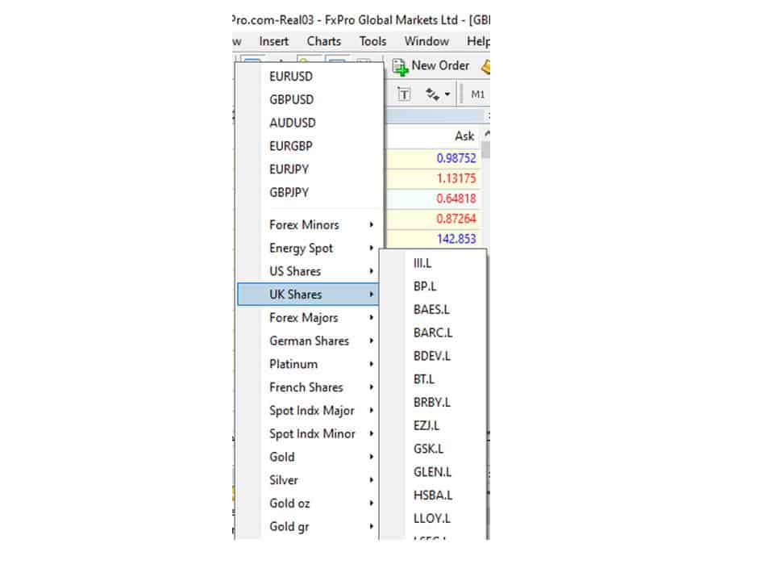
Task: Pick BRBY.L share symbol
Action: pos(433,403)
